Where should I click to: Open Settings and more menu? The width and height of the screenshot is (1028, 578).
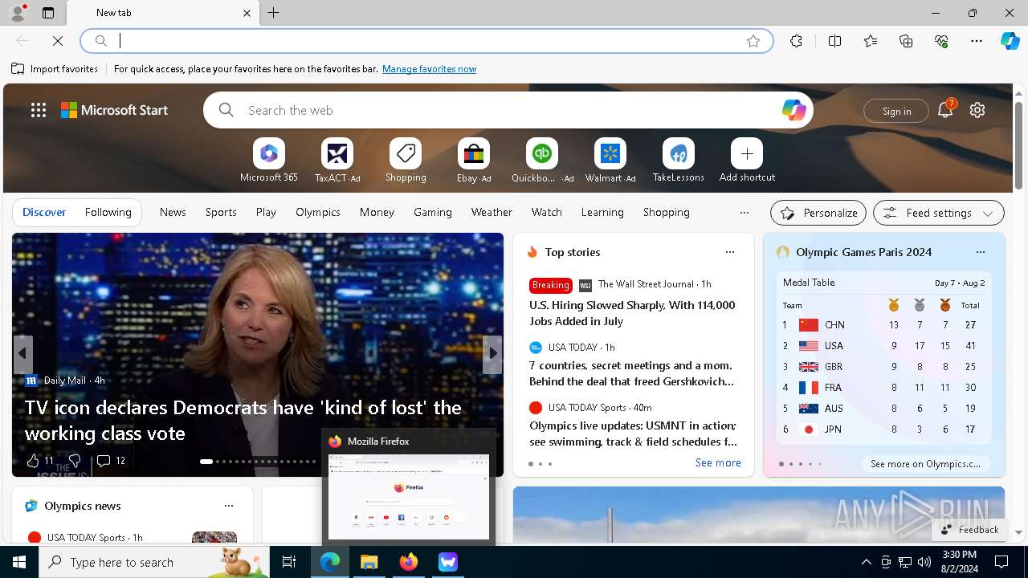click(977, 41)
